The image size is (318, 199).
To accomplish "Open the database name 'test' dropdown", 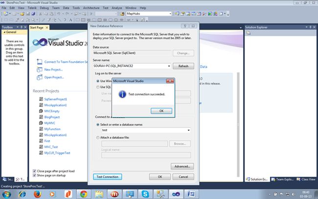I will [x=189, y=130].
